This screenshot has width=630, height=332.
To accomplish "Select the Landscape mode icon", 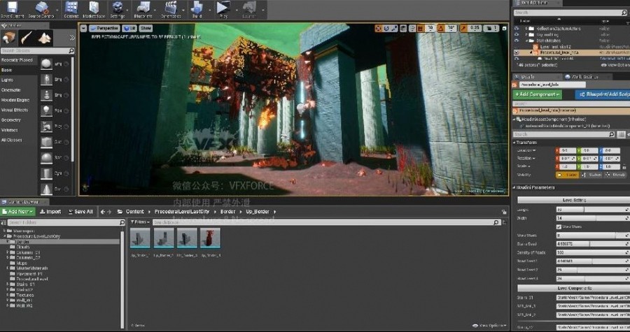I will tap(45, 38).
